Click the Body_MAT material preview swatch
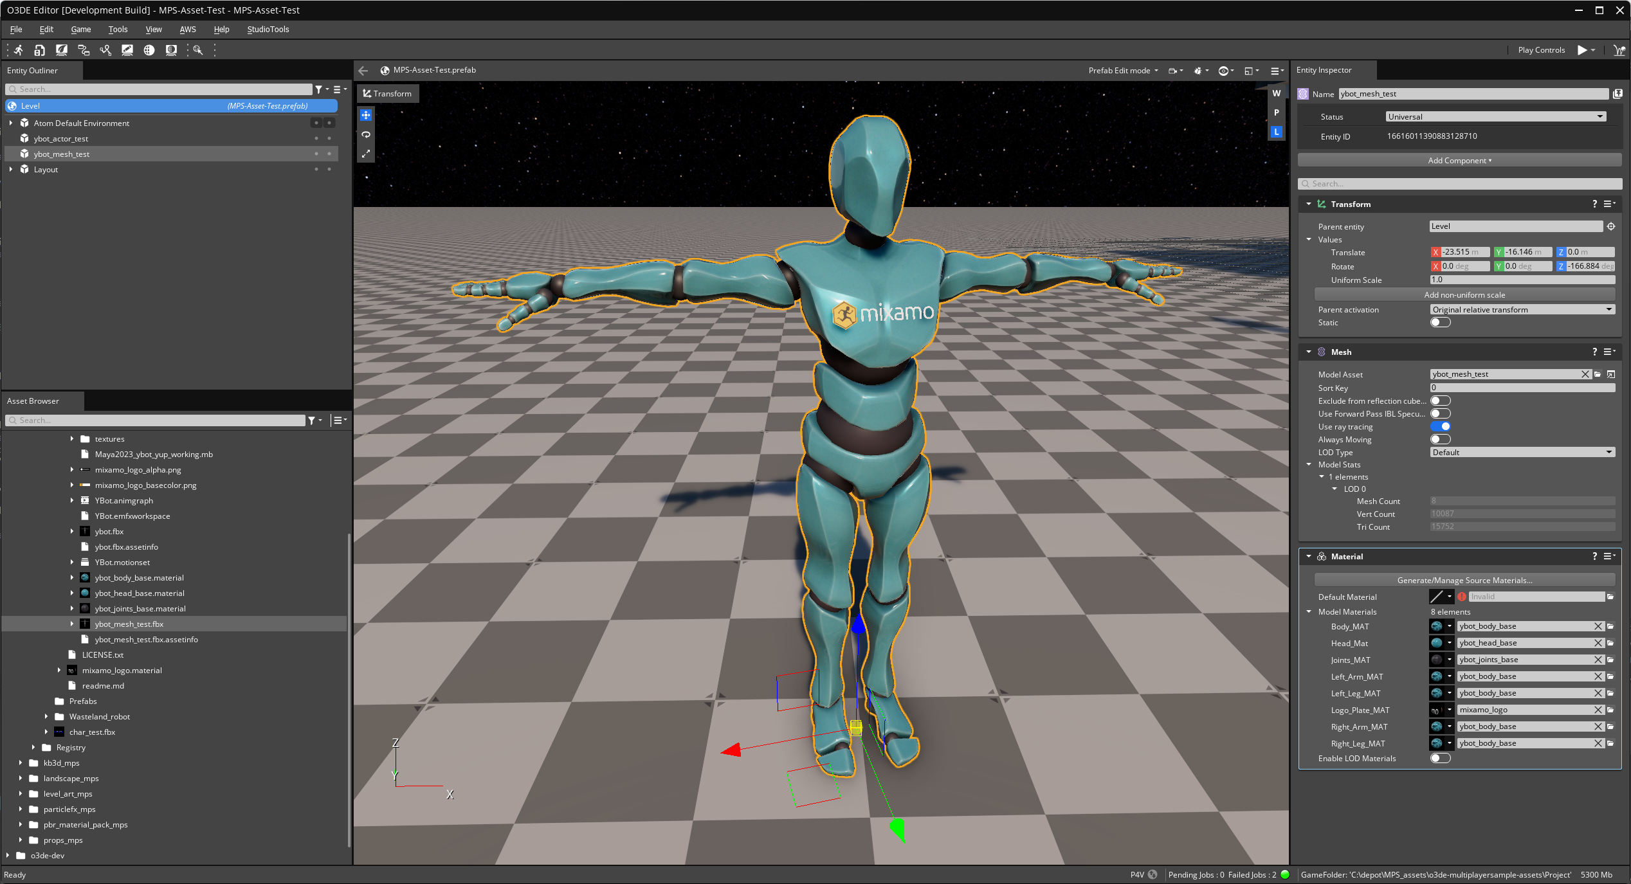Viewport: 1631px width, 884px height. (x=1437, y=626)
